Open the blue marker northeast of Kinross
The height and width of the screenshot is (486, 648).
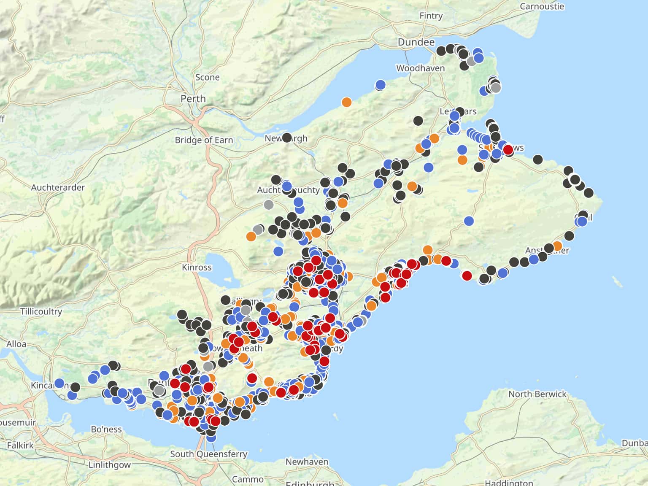tap(278, 251)
